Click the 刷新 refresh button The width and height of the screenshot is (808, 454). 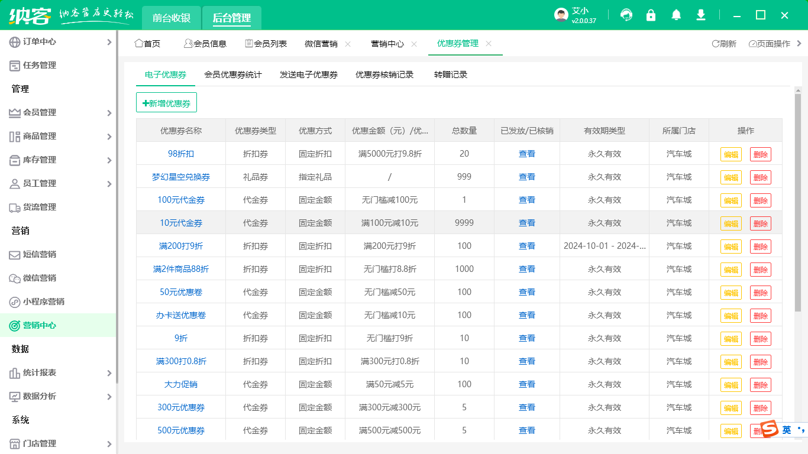pyautogui.click(x=724, y=44)
